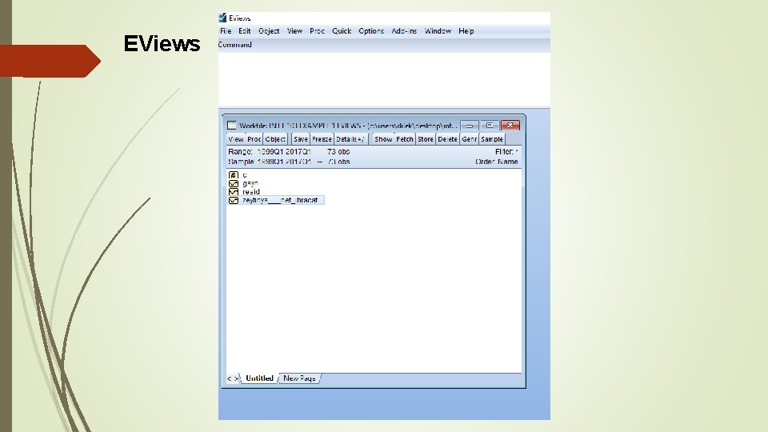Select the zeytinya net ihracat series name

(x=280, y=200)
